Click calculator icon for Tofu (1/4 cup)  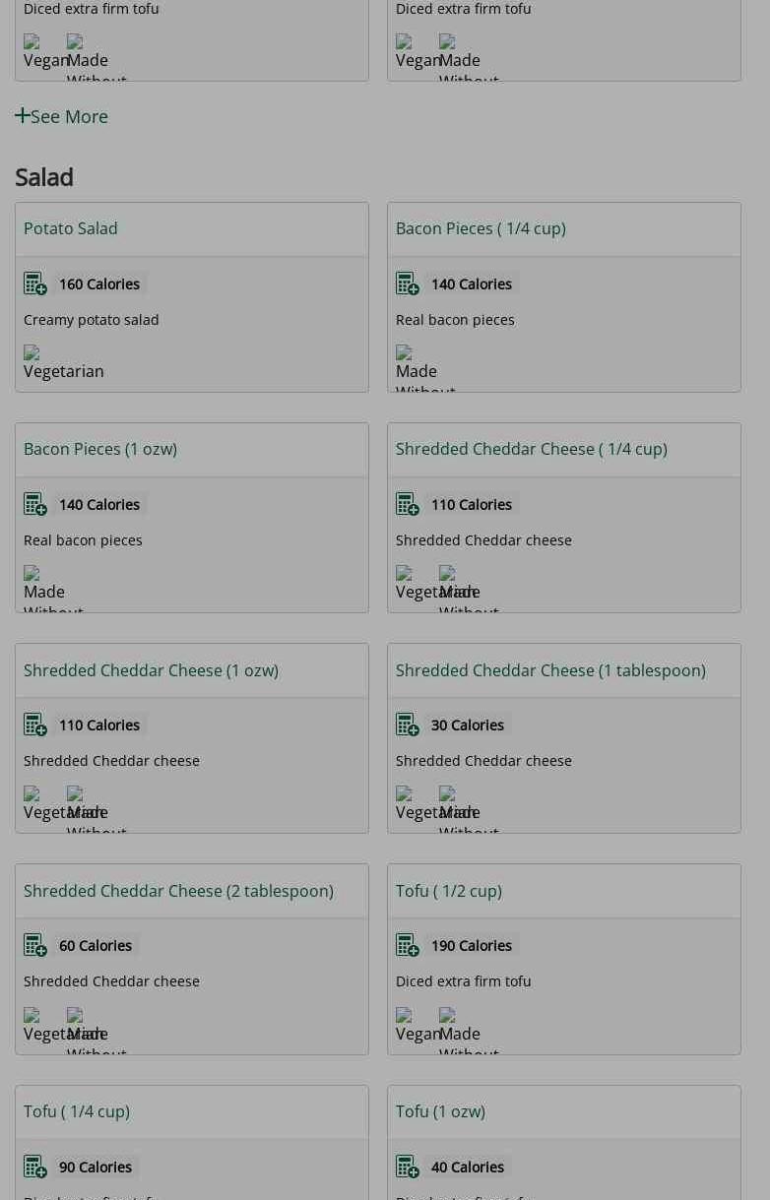click(x=35, y=1167)
